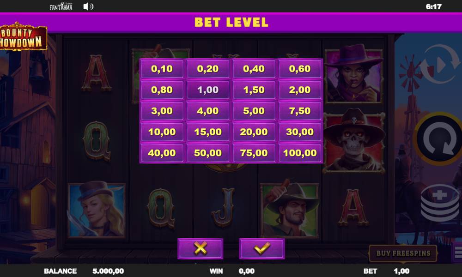Click the large spin button

pyautogui.click(x=439, y=138)
